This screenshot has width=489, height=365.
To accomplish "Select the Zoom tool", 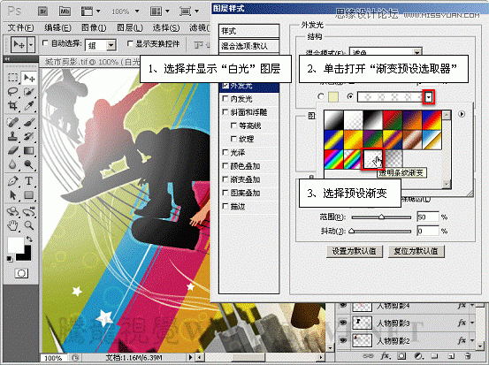I will pyautogui.click(x=28, y=225).
